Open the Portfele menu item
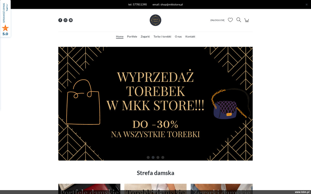 (x=132, y=37)
